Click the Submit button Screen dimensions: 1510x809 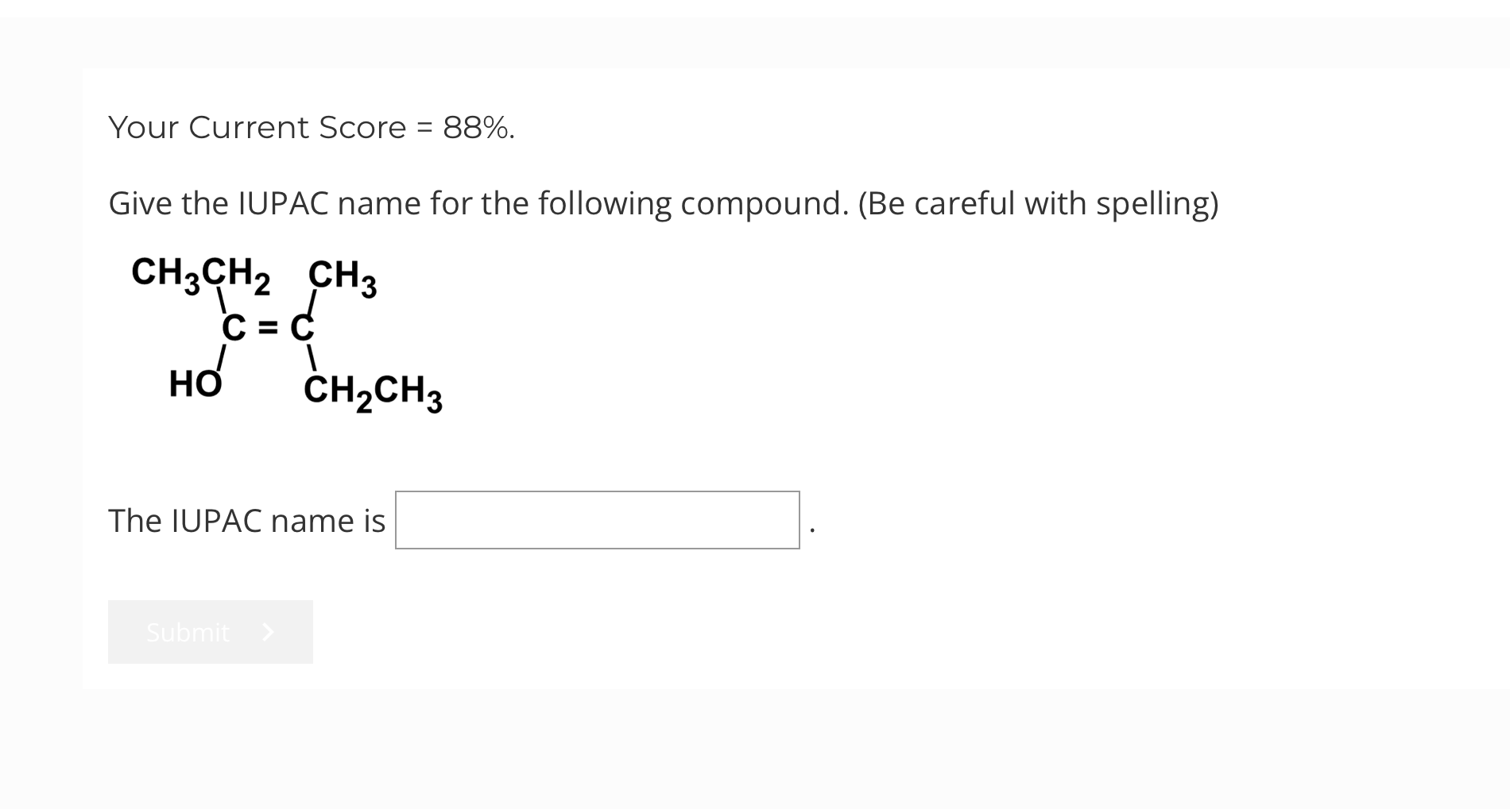(209, 632)
